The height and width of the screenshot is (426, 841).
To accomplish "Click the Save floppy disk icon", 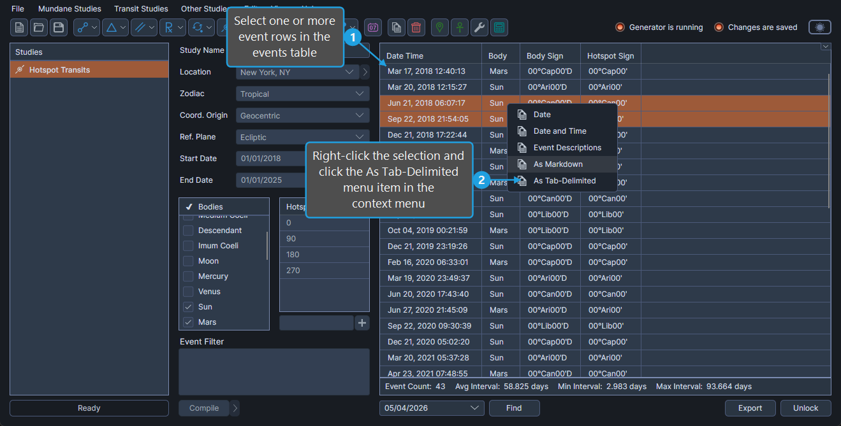I will [59, 27].
